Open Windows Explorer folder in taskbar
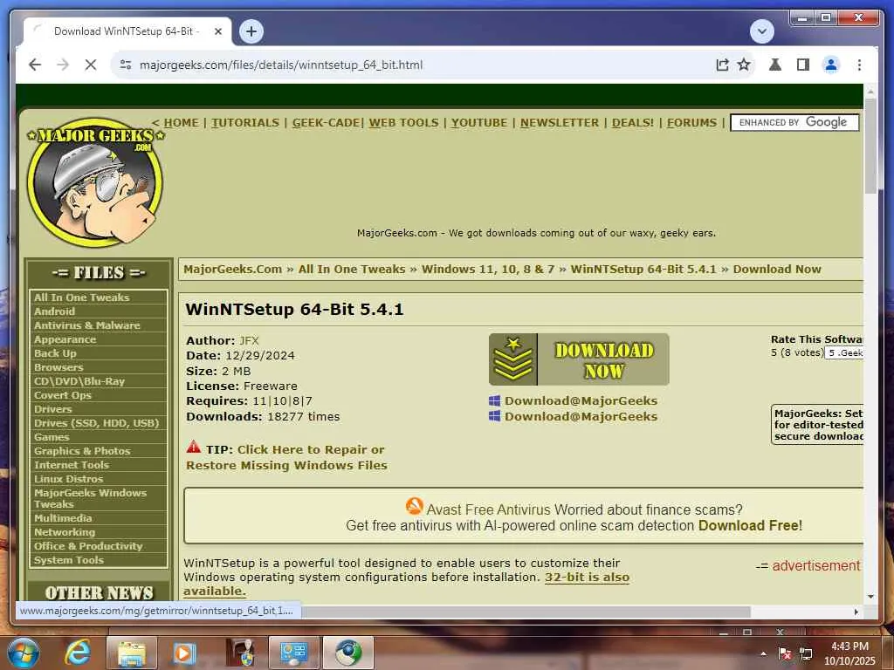Viewport: 894px width, 670px height. [132, 653]
